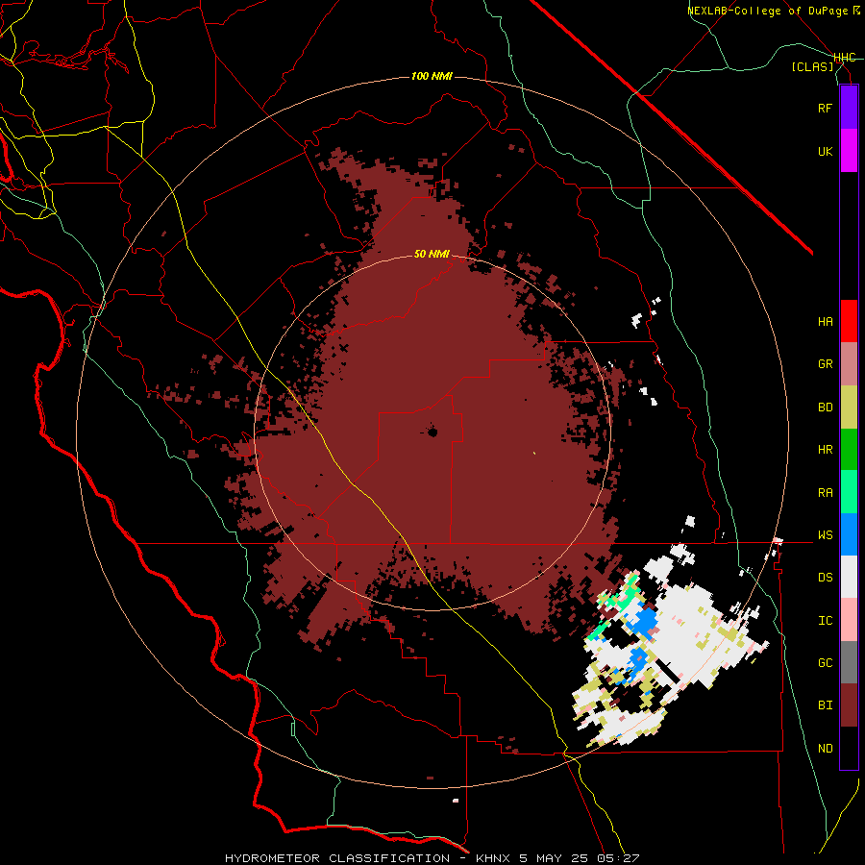This screenshot has height=865, width=865.
Task: Click the [CLAS] units label
Action: [x=812, y=67]
